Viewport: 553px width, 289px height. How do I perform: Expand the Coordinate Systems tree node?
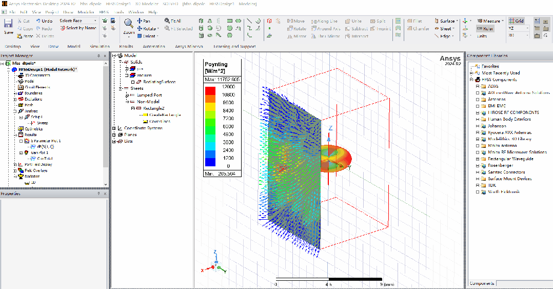tap(114, 128)
